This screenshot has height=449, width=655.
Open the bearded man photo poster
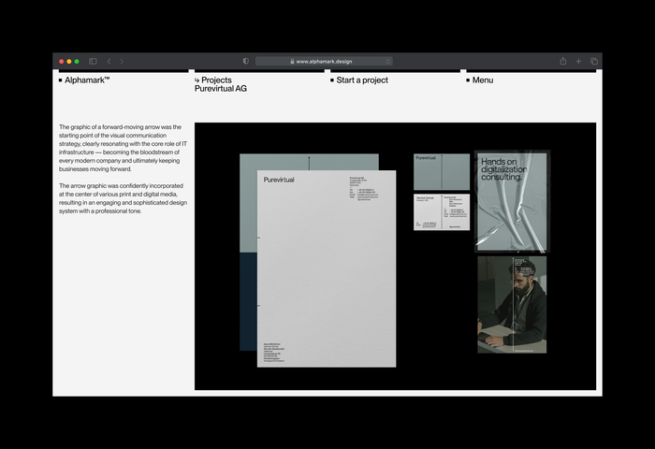point(512,305)
